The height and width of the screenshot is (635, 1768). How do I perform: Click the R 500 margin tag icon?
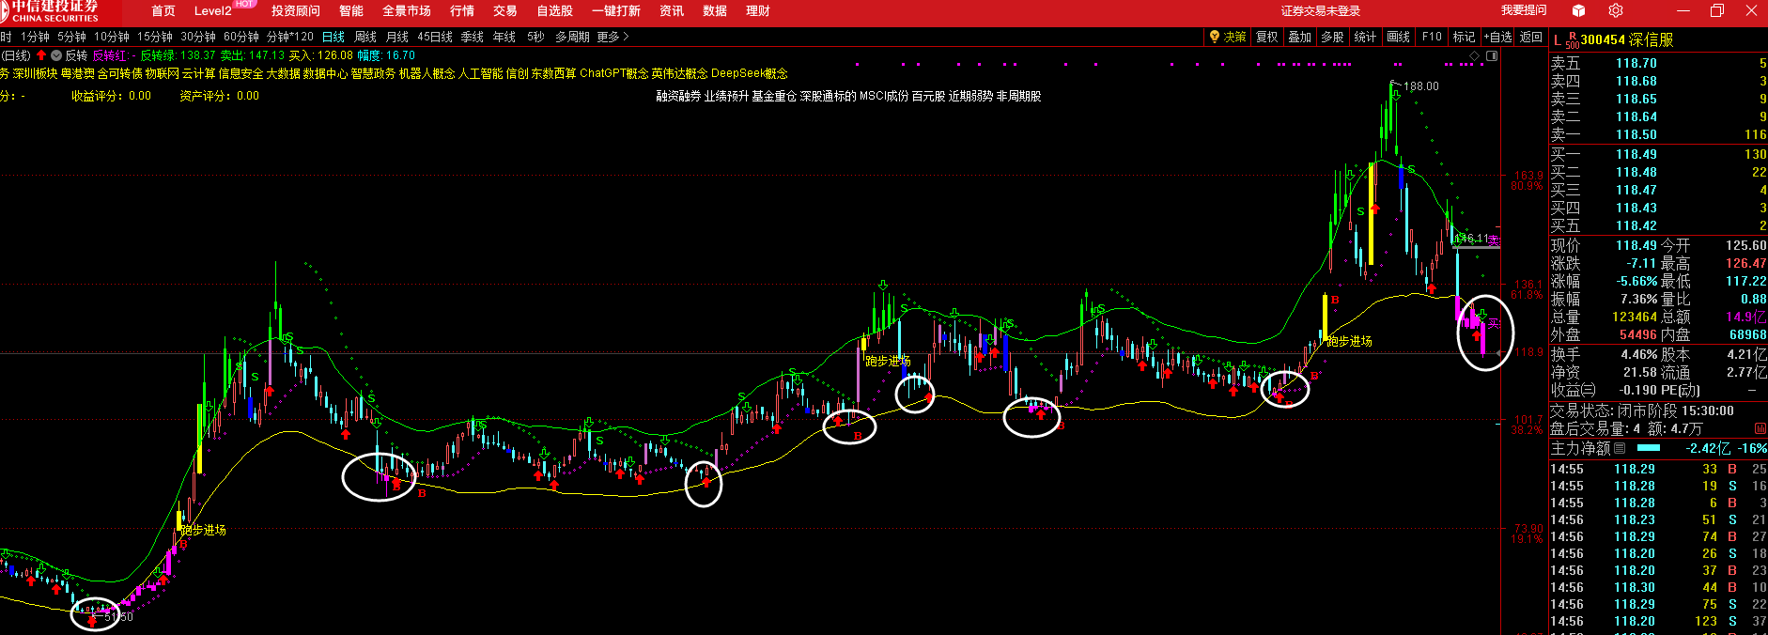pyautogui.click(x=1572, y=40)
